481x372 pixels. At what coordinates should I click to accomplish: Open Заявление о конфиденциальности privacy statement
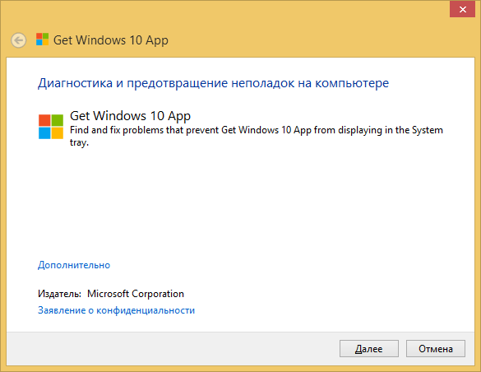click(116, 310)
